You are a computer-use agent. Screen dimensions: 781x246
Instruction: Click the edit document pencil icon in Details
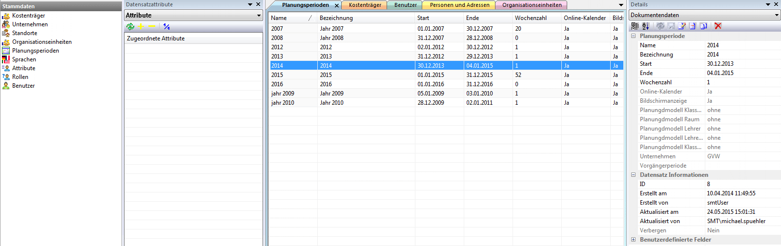[x=682, y=26]
